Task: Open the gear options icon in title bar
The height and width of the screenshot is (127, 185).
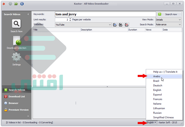Action: point(10,4)
